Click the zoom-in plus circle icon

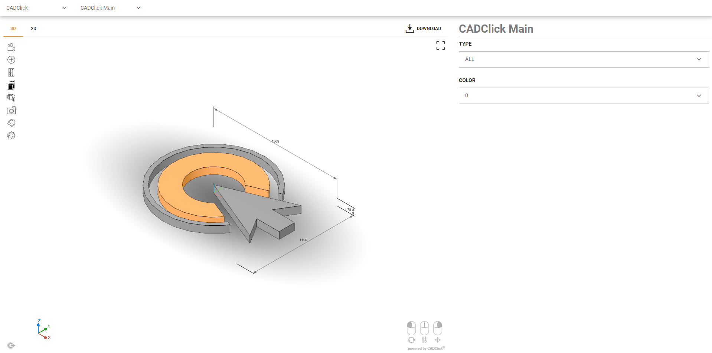pos(11,60)
